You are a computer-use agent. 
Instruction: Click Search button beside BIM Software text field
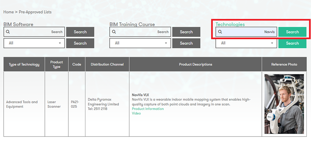pyautogui.click(x=80, y=32)
